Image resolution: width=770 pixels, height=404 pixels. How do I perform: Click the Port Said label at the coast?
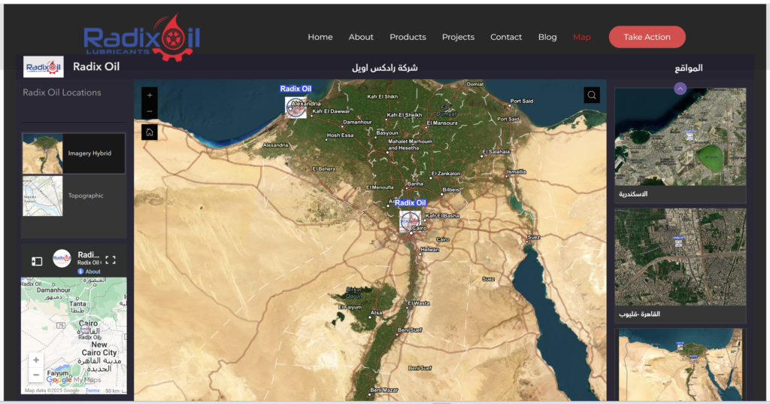point(522,101)
